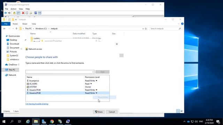Open the File tab in File Explorer
The height and width of the screenshot is (125, 223).
click(x=6, y=24)
